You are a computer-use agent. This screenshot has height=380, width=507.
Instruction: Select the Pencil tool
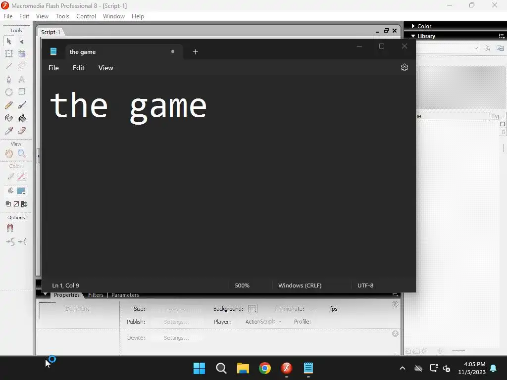click(9, 105)
